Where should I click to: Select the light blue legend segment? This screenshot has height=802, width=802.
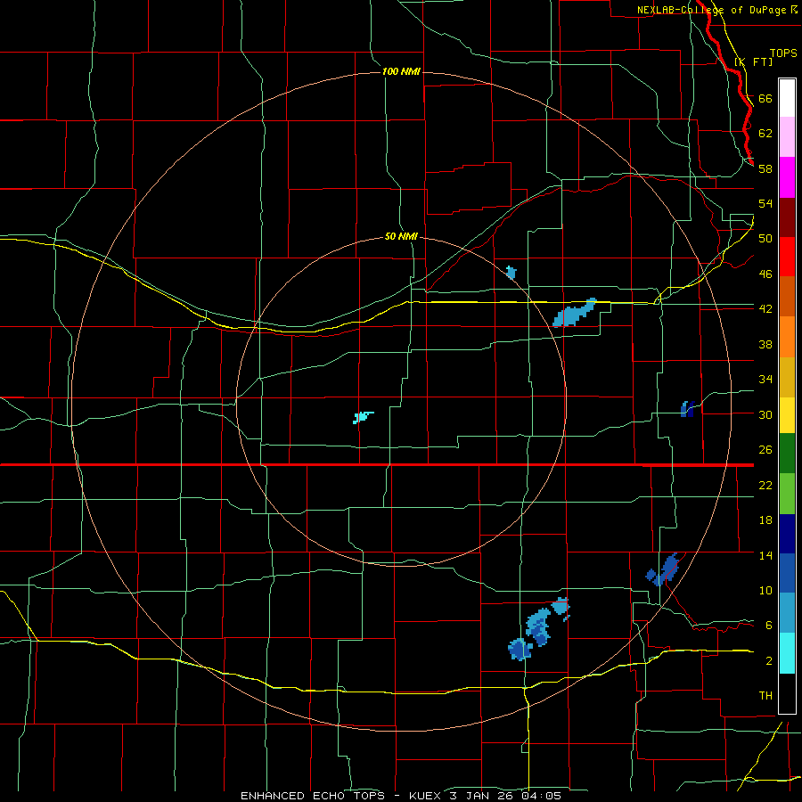pos(787,613)
